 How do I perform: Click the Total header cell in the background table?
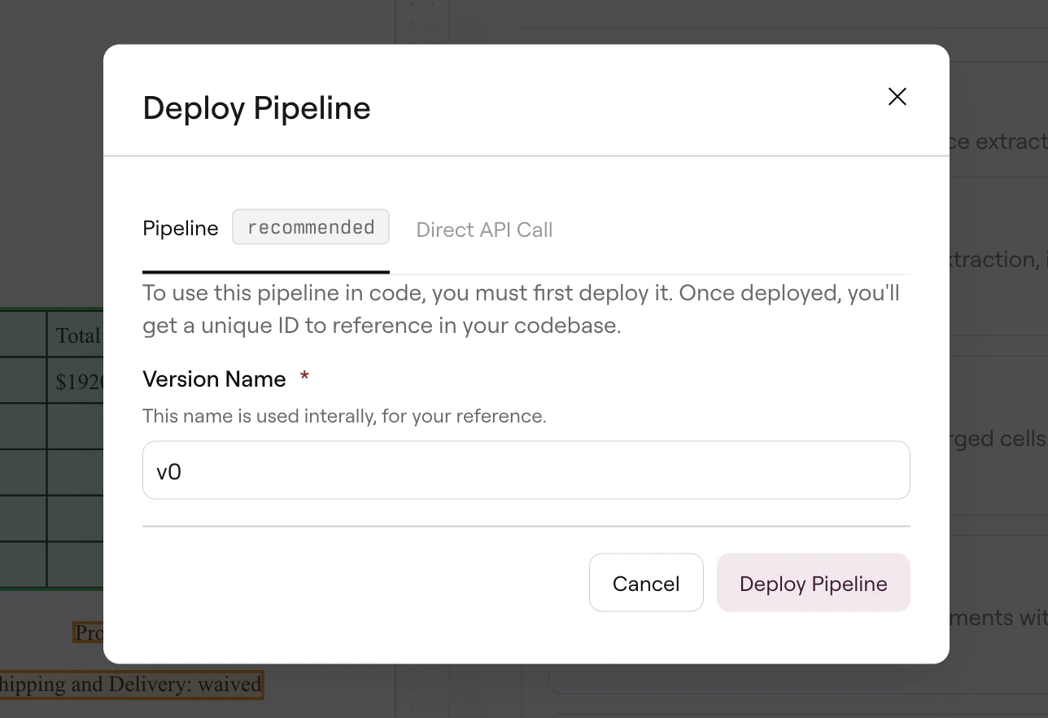coord(77,335)
